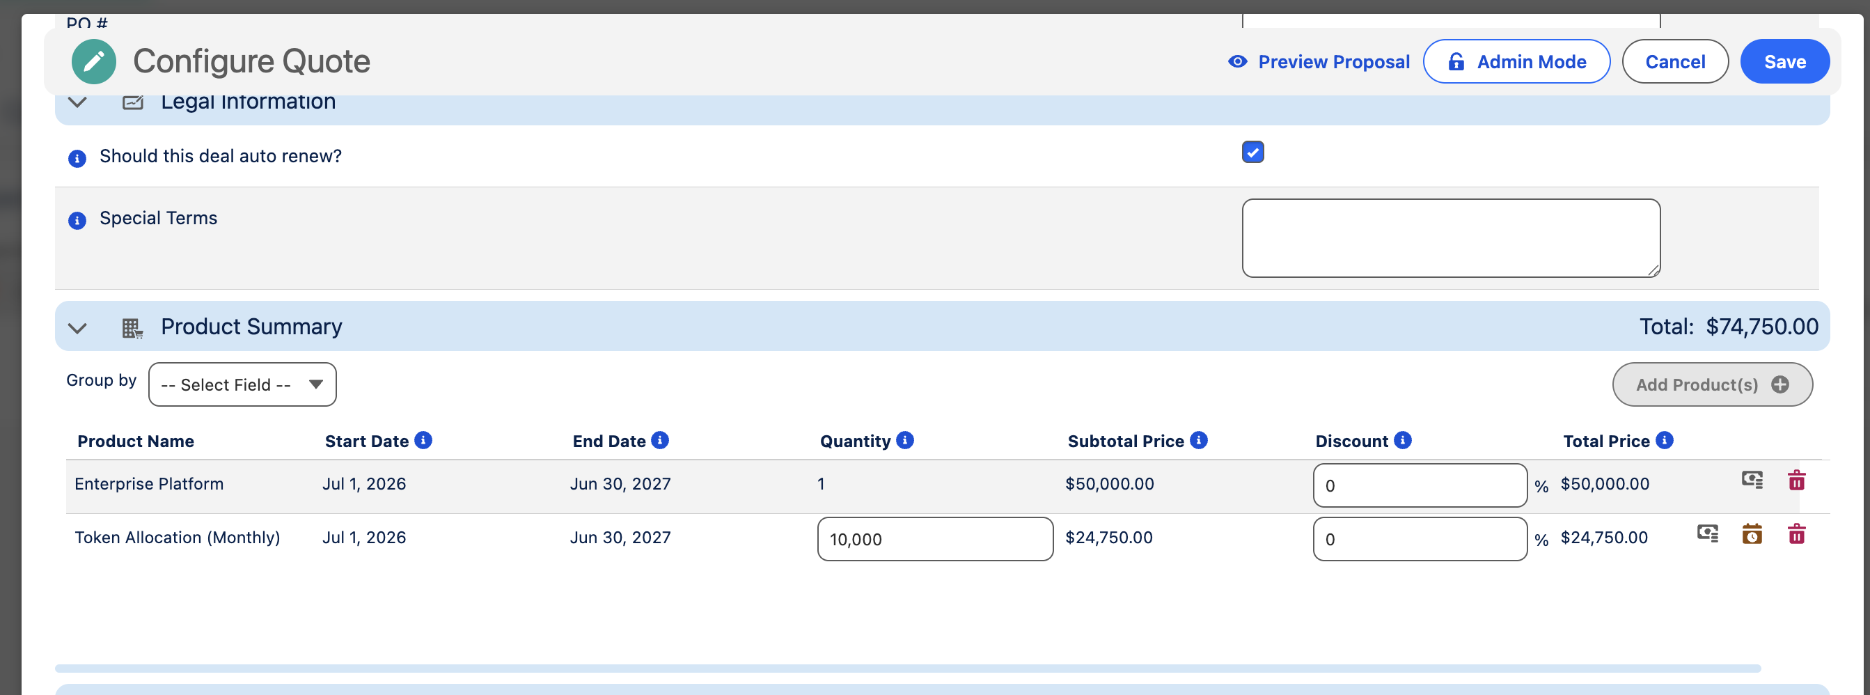Open the calendar schedule icon for Token Allocation
Viewport: 1870px width, 695px height.
(x=1752, y=533)
